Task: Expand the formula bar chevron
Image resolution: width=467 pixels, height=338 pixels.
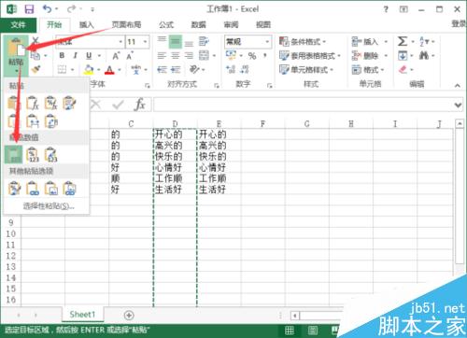Action: [x=458, y=105]
